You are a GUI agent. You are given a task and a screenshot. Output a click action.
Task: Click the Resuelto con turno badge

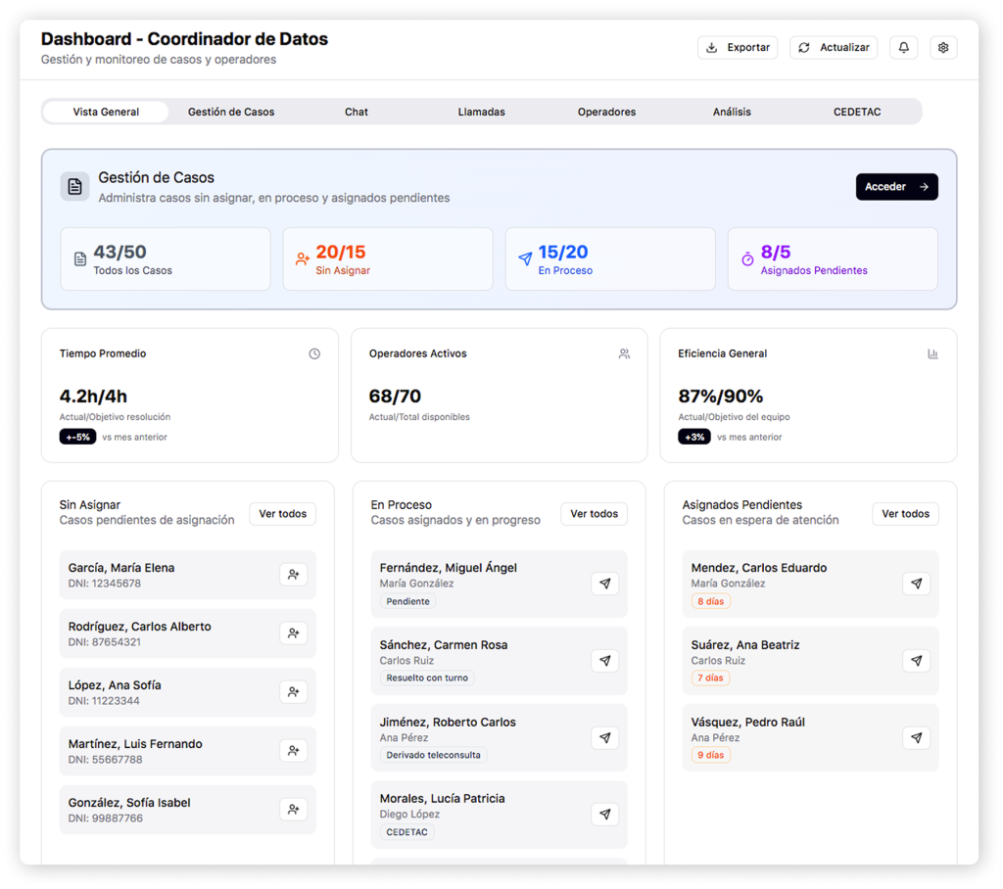(x=427, y=678)
